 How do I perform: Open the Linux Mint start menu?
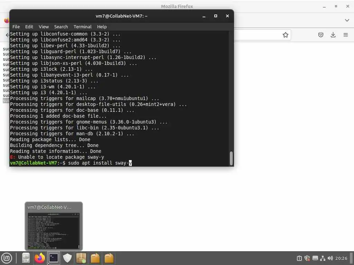click(x=7, y=258)
